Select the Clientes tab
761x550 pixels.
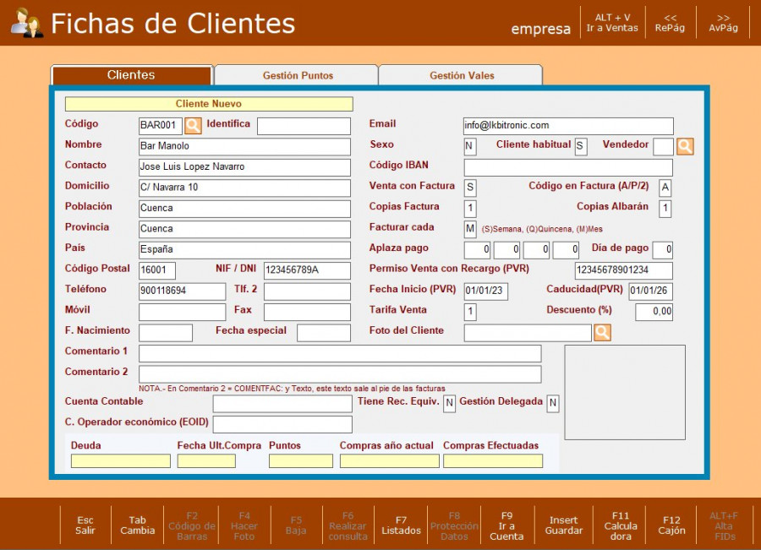131,75
